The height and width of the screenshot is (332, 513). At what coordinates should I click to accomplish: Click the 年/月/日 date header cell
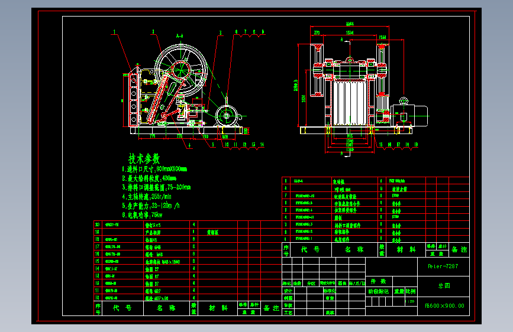click(357, 284)
